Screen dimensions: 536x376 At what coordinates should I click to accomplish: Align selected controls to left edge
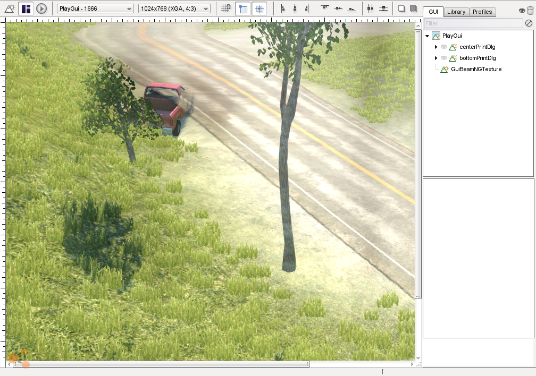click(x=283, y=8)
